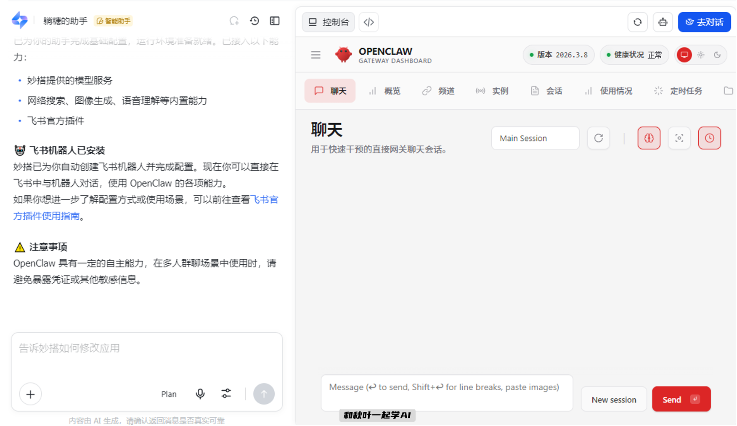737x426 pixels.
Task: Open the 概览 tab
Action: point(384,91)
